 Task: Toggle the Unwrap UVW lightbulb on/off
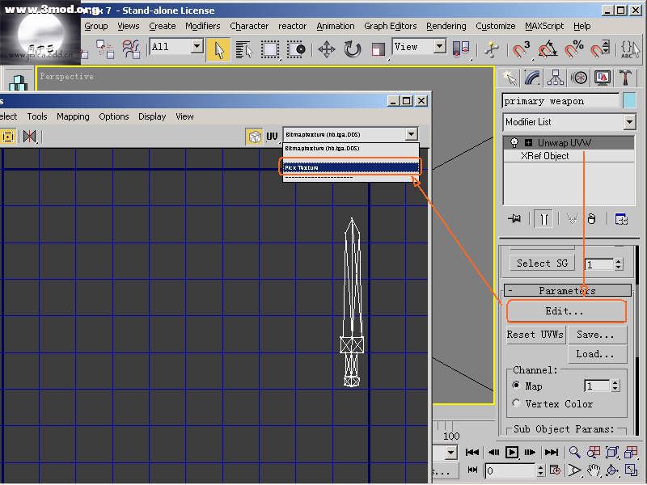[514, 143]
